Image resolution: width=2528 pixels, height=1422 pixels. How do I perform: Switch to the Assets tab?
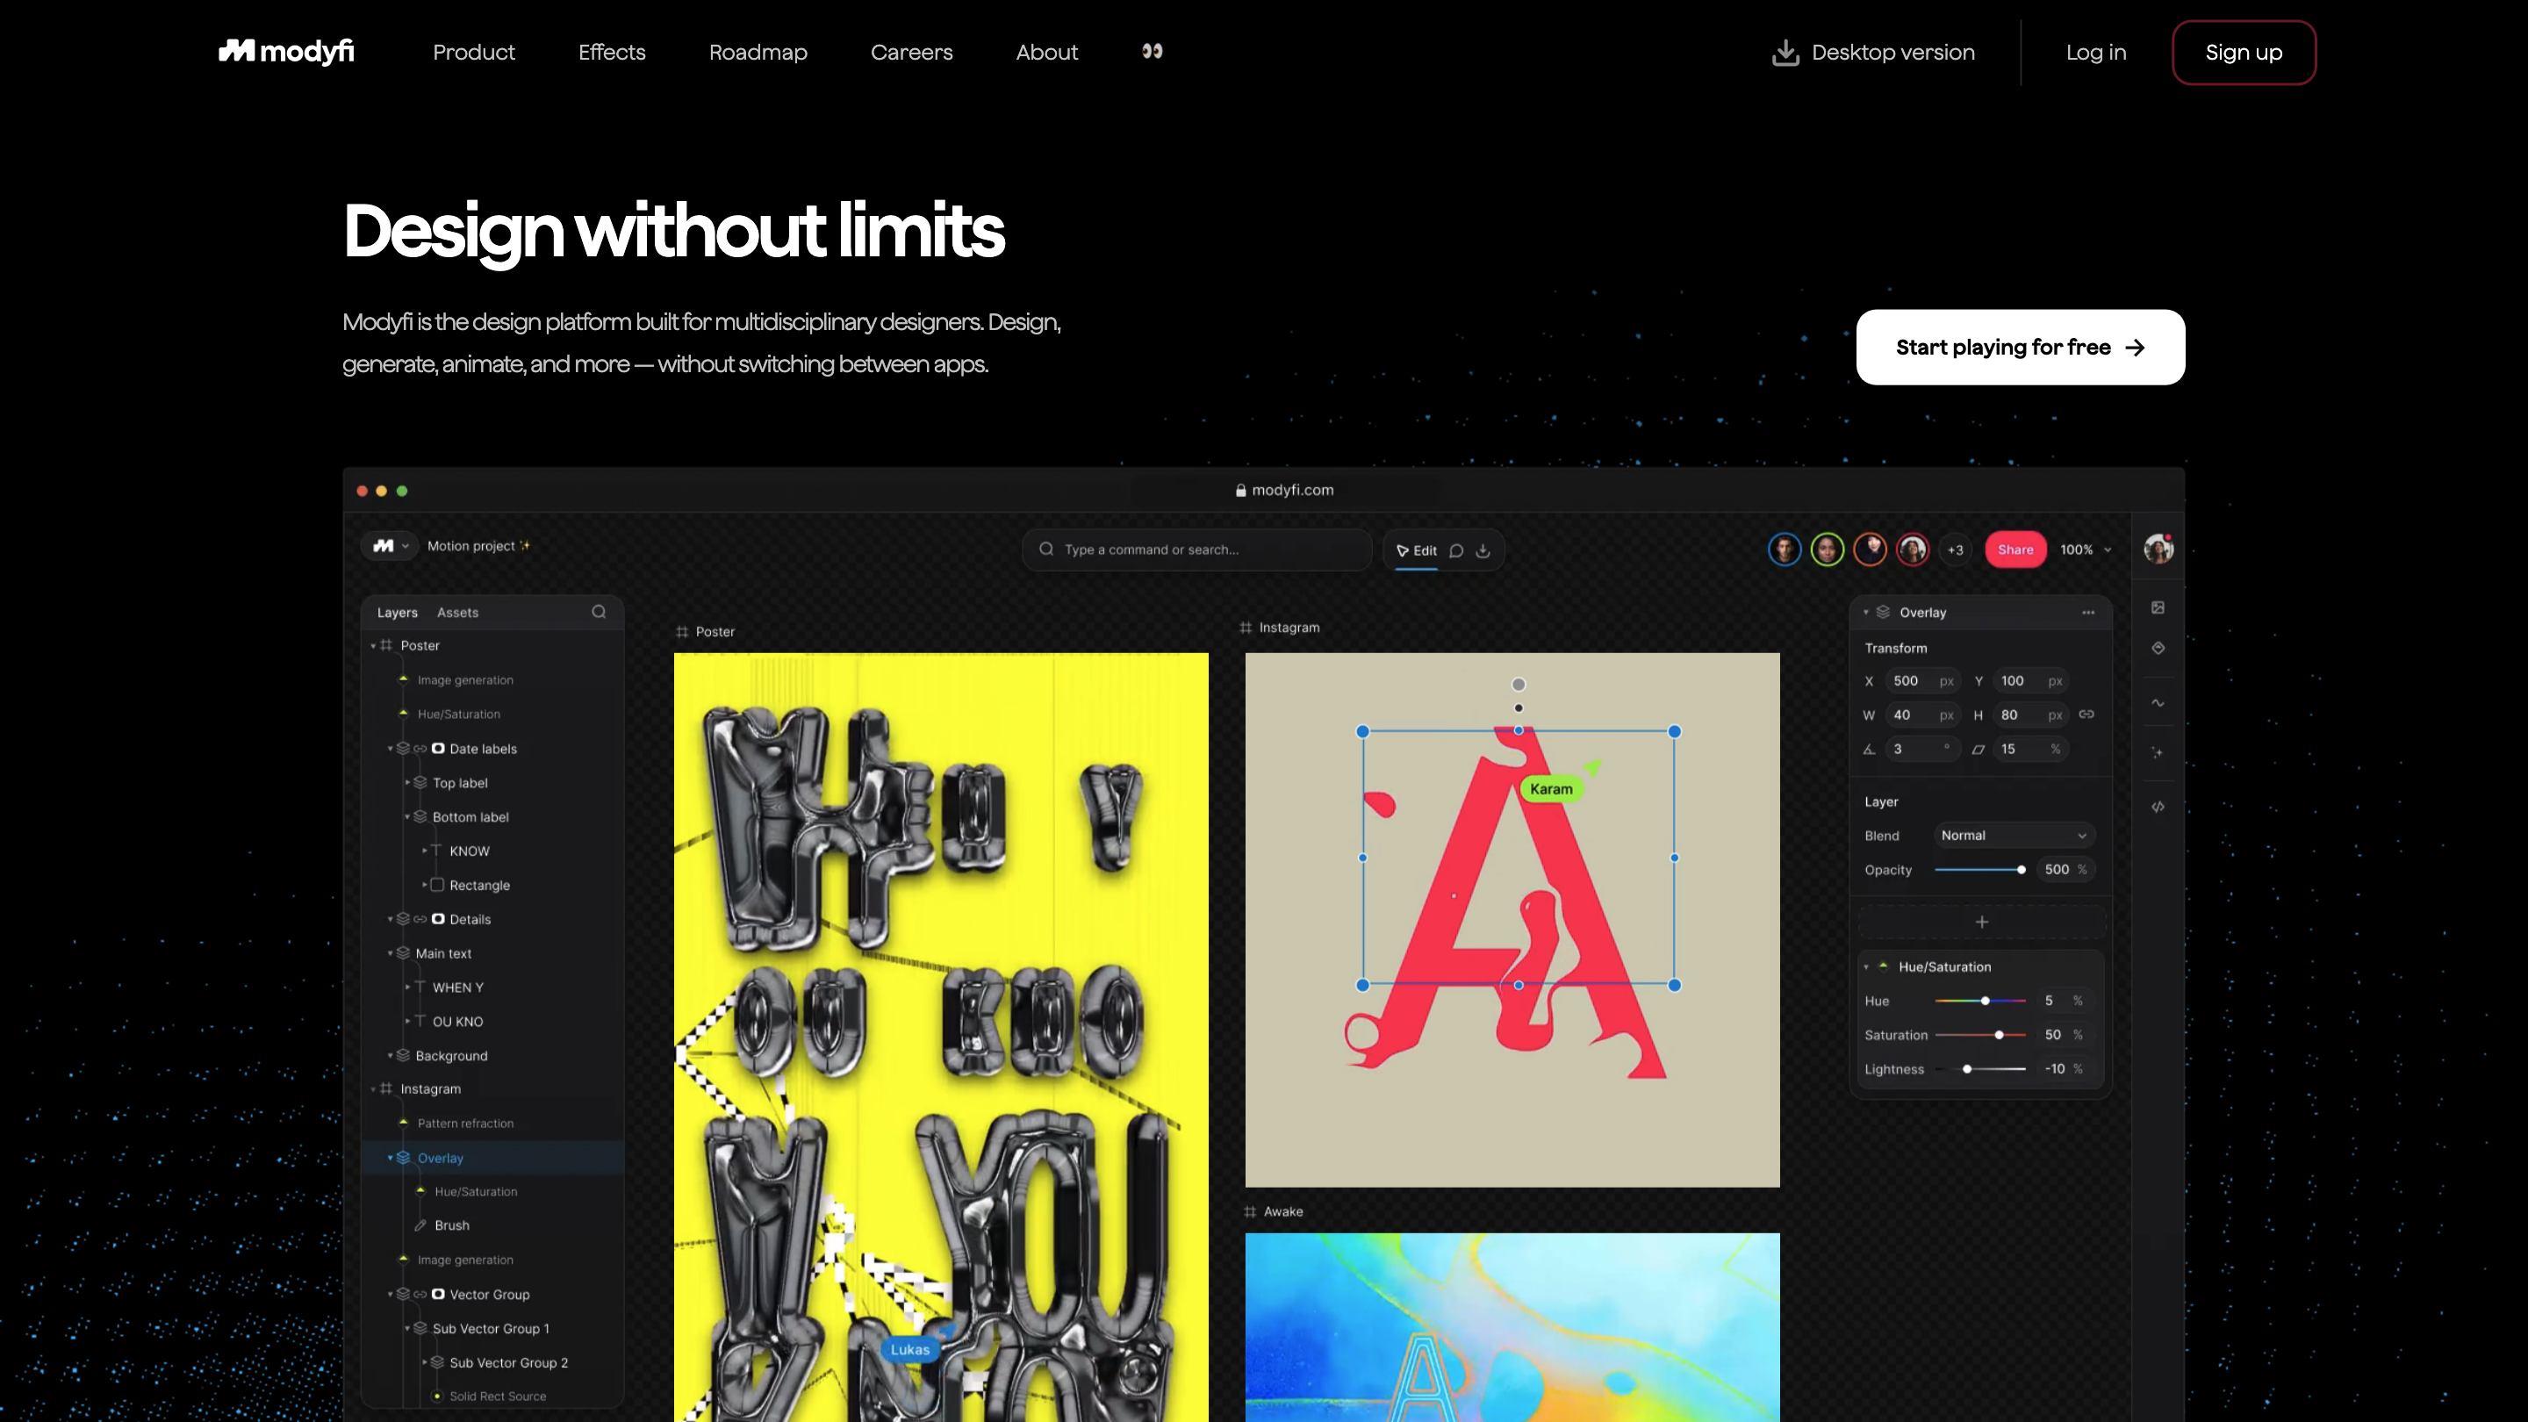457,613
